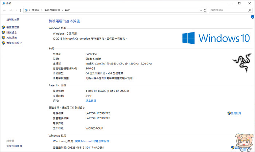Open 進階系統設定 link
The height and width of the screenshot is (152, 255).
[14, 43]
